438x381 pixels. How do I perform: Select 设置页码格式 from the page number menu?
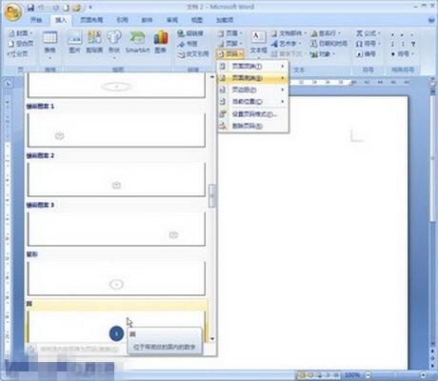(253, 114)
